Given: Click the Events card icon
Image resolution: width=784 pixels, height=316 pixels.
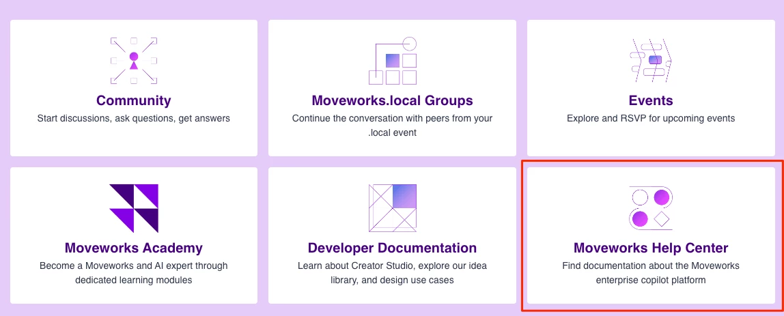Looking at the screenshot, I should pyautogui.click(x=651, y=61).
